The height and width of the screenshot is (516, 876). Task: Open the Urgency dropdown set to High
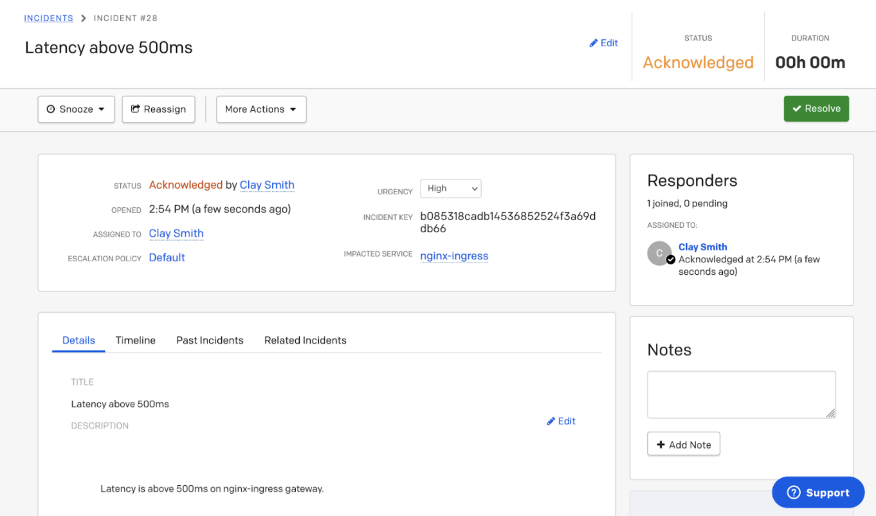click(x=450, y=189)
